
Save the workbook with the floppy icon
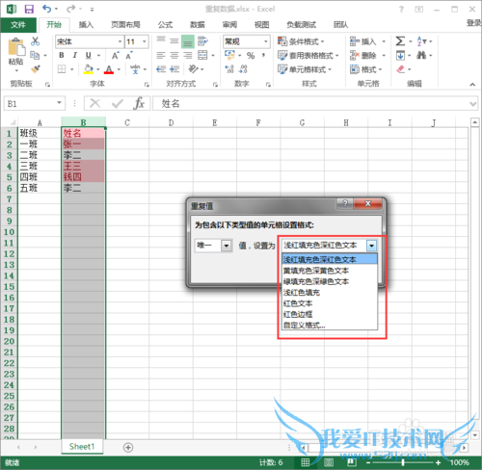click(x=29, y=9)
